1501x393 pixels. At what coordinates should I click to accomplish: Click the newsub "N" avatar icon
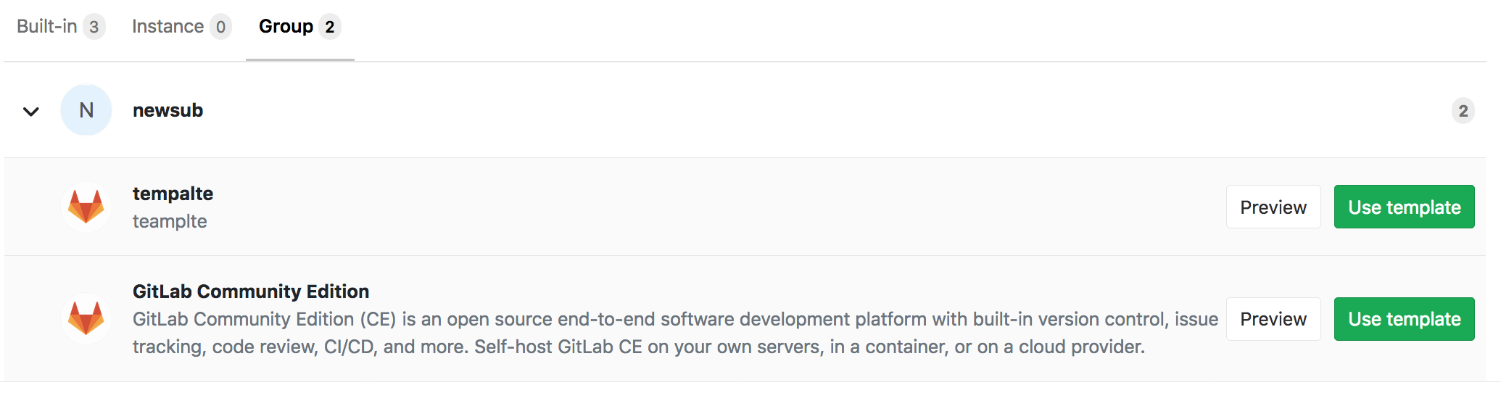(x=86, y=110)
